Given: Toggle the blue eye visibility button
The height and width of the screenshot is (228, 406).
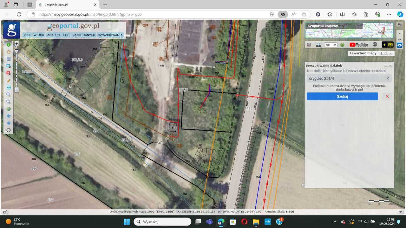Looking at the screenshot, I should tap(399, 45).
